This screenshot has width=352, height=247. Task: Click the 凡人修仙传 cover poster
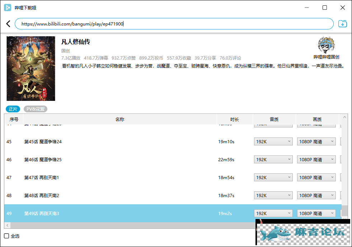(x=31, y=69)
